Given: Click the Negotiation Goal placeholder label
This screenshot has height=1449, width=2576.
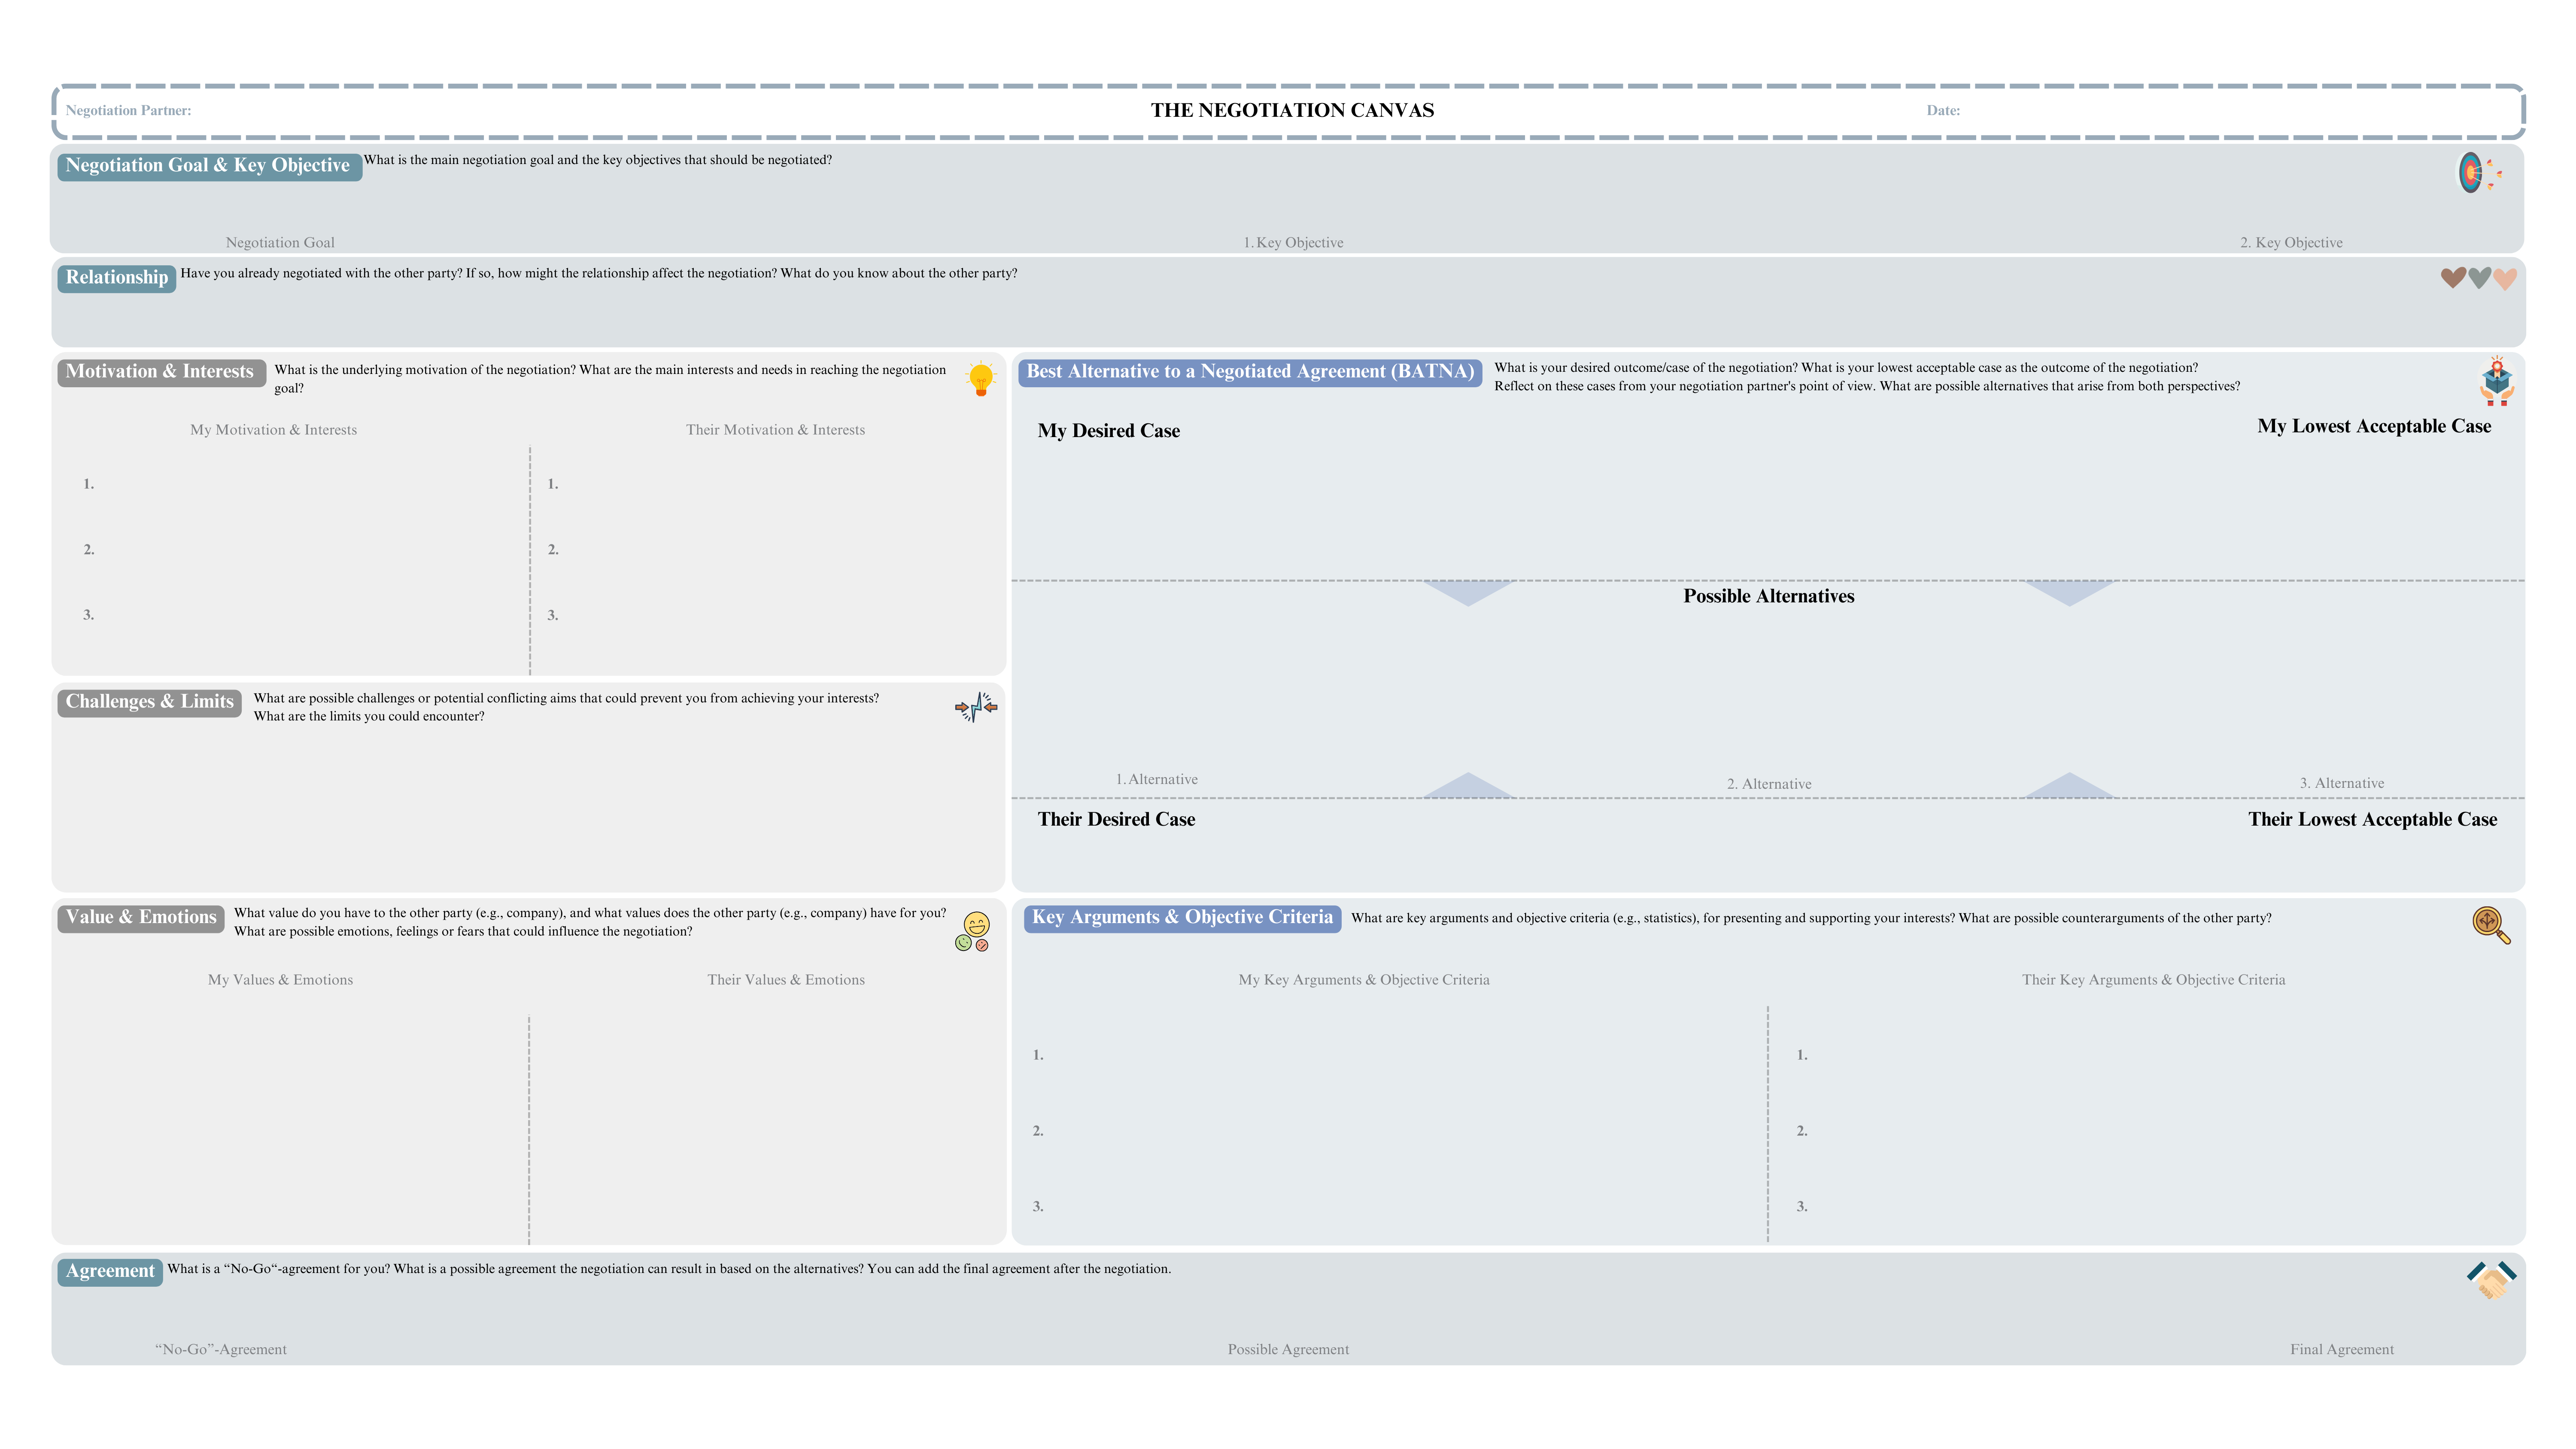Looking at the screenshot, I should (280, 243).
